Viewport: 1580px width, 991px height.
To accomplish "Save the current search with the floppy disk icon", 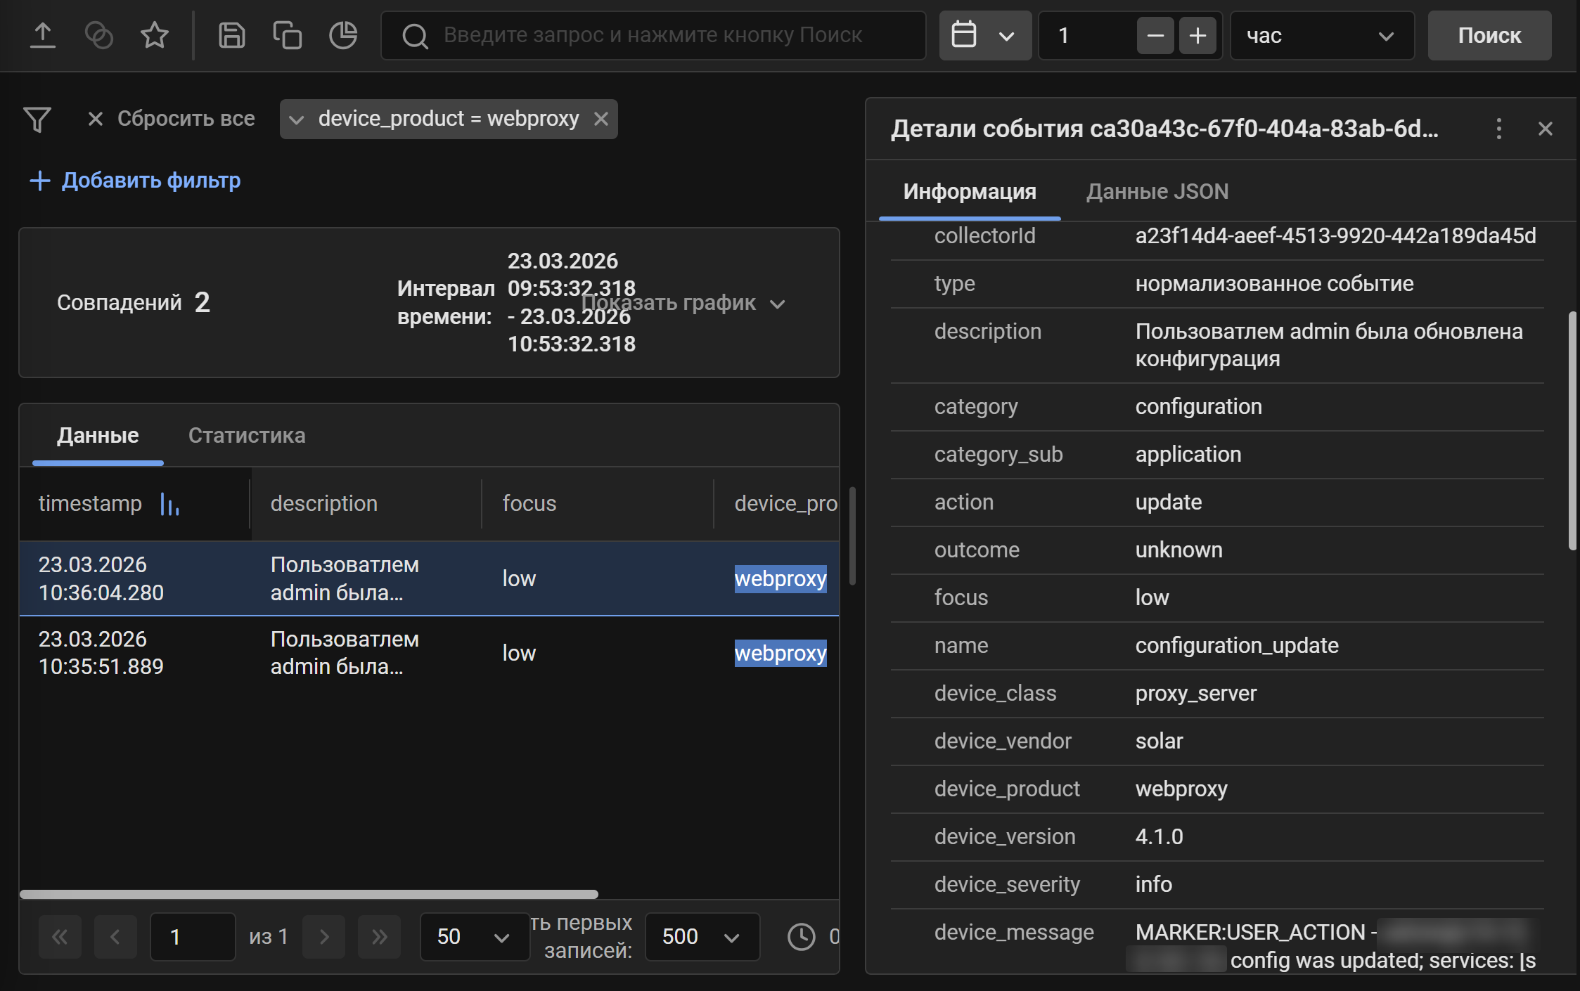I will pyautogui.click(x=231, y=35).
